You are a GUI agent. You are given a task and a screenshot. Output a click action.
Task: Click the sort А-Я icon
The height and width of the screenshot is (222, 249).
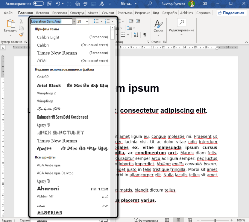[x=136, y=35]
